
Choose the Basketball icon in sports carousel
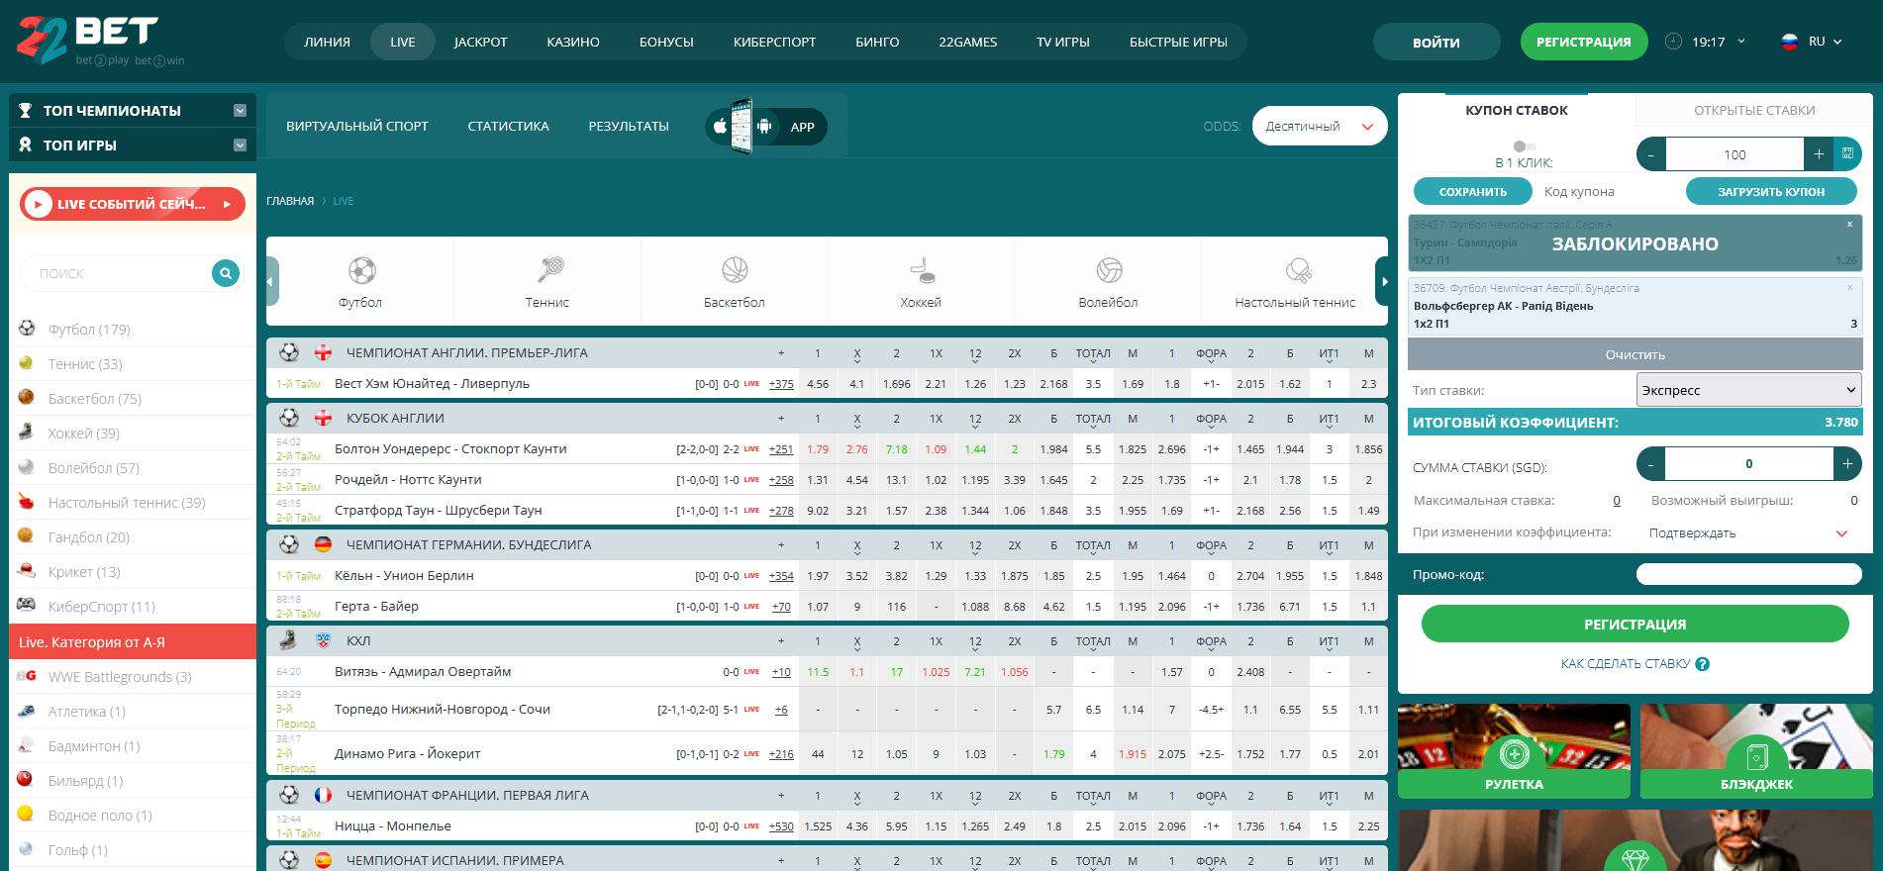tap(735, 271)
